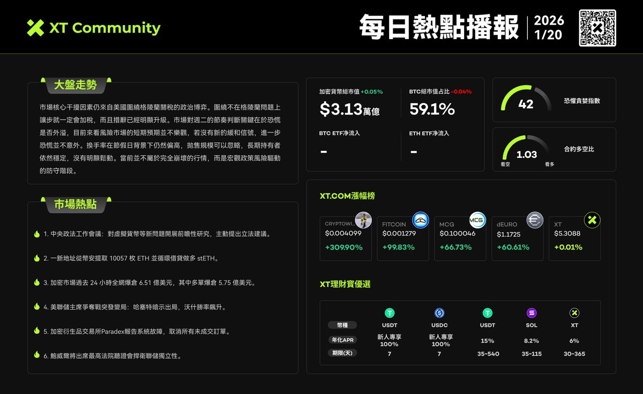Viewport: 643px width, 394px height.
Task: Click the USDC coin icon
Action: pyautogui.click(x=439, y=312)
